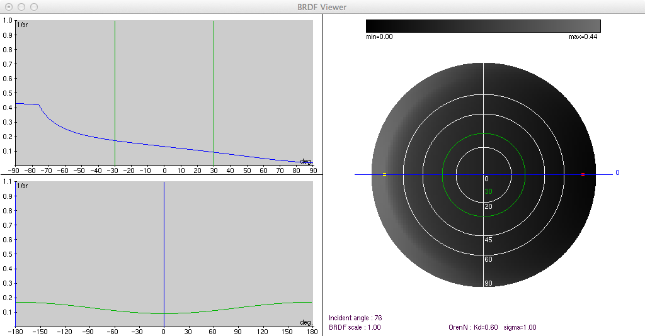Viewport: 645px width, 336px height.
Task: Select the green 30 degree label
Action: (488, 192)
